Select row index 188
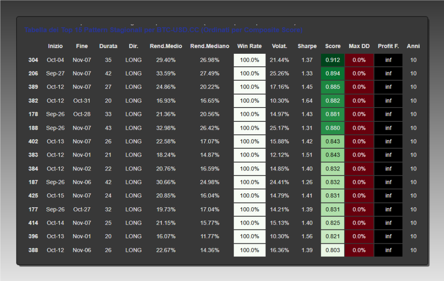 (x=33, y=128)
